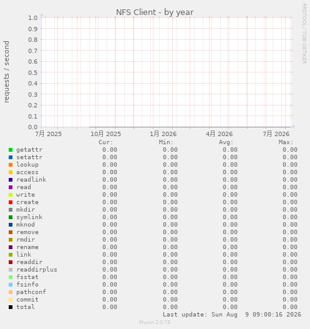Click the Avg: column header

(226, 142)
